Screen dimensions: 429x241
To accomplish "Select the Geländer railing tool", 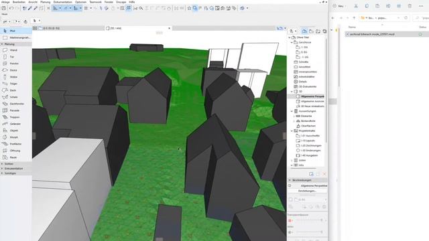I will [16, 124].
